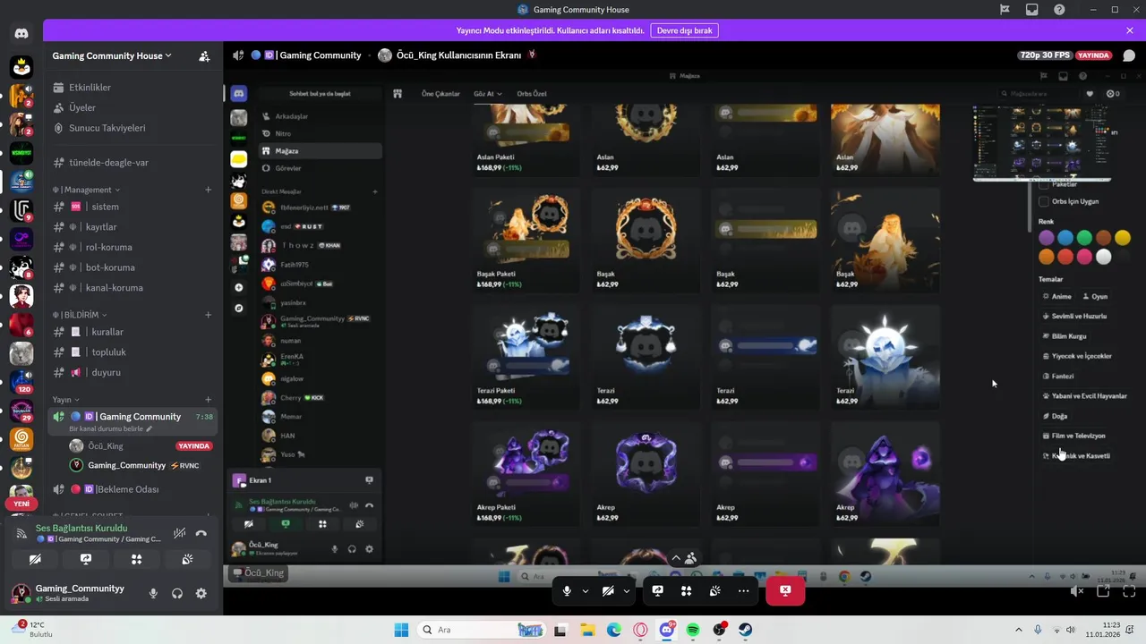This screenshot has width=1146, height=644.
Task: Mute microphone in stream control bar
Action: pyautogui.click(x=567, y=590)
